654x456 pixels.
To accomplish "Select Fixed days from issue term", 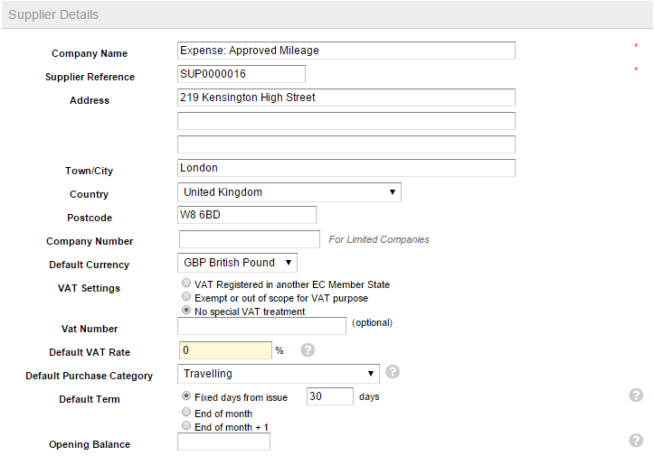I will coord(186,396).
